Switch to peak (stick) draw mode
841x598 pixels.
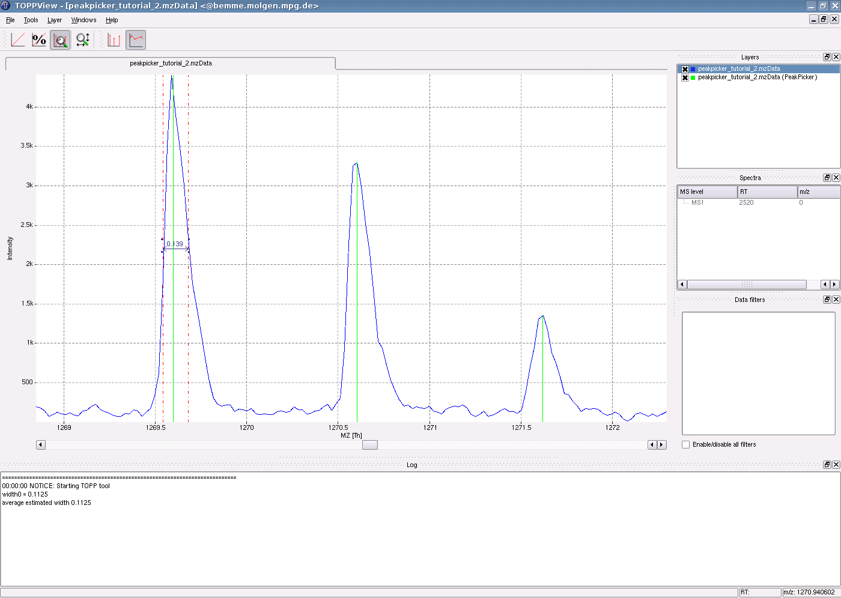tap(114, 40)
